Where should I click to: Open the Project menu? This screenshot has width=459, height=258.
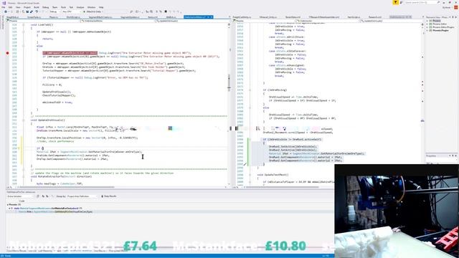[x=27, y=7]
